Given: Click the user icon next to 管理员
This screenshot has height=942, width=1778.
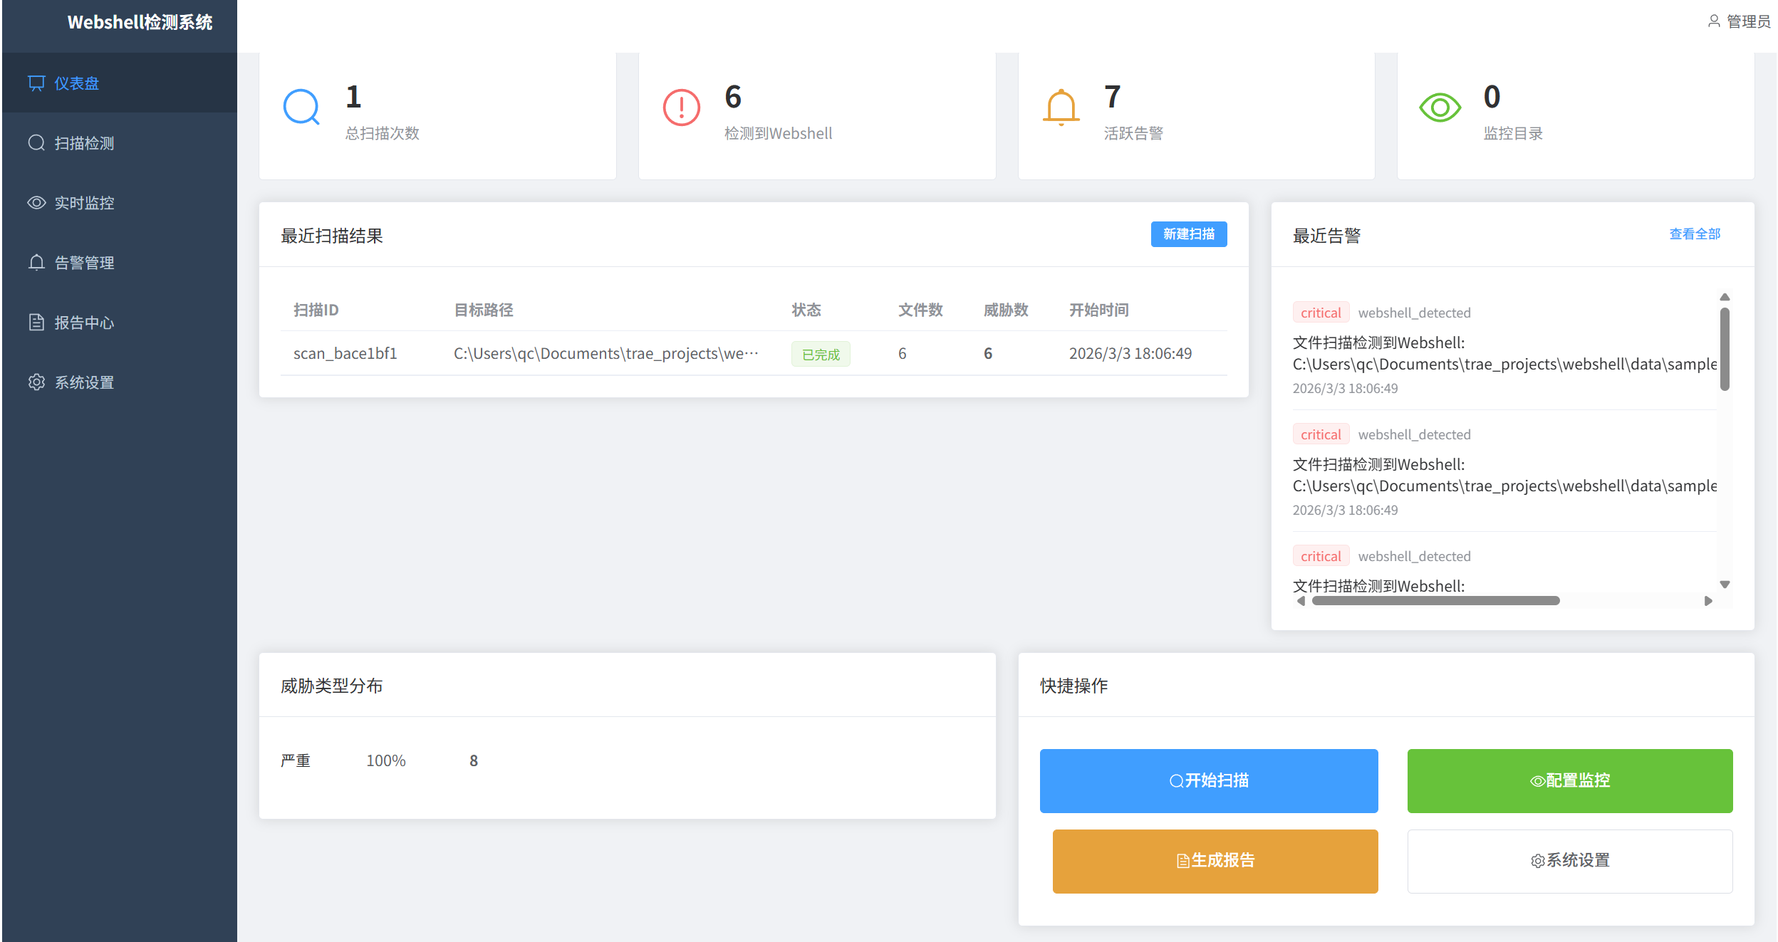Looking at the screenshot, I should coord(1714,21).
